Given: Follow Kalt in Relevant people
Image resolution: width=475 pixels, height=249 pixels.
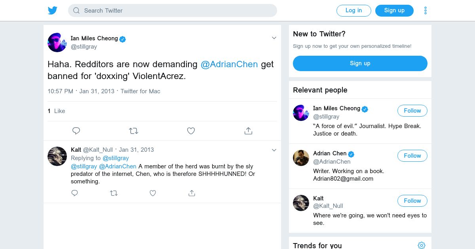Looking at the screenshot, I should [x=412, y=201].
